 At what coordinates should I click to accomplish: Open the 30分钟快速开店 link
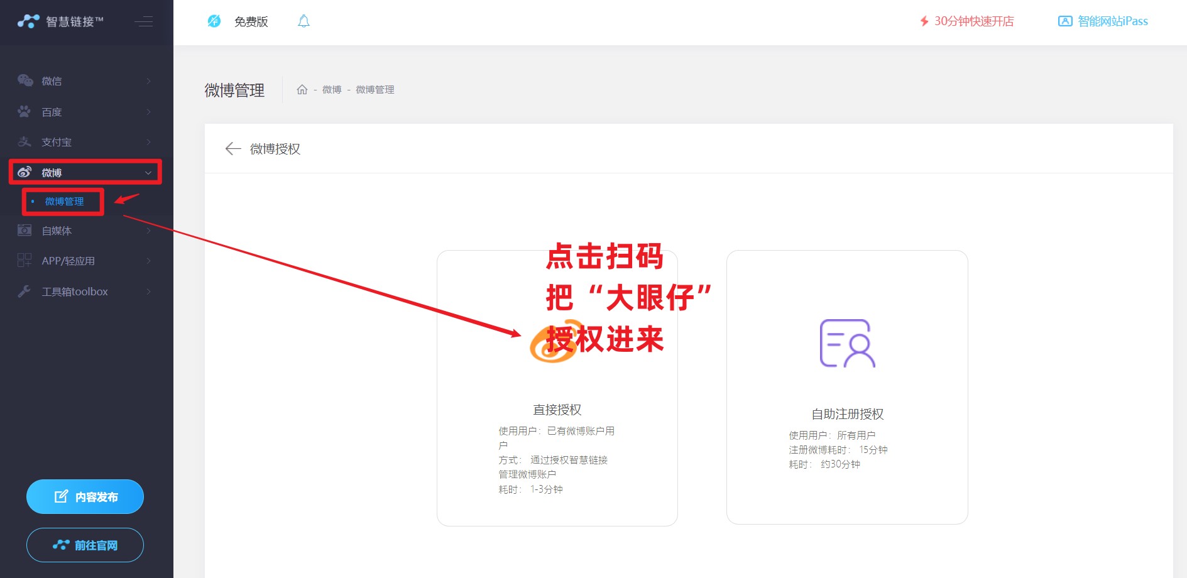tap(974, 21)
